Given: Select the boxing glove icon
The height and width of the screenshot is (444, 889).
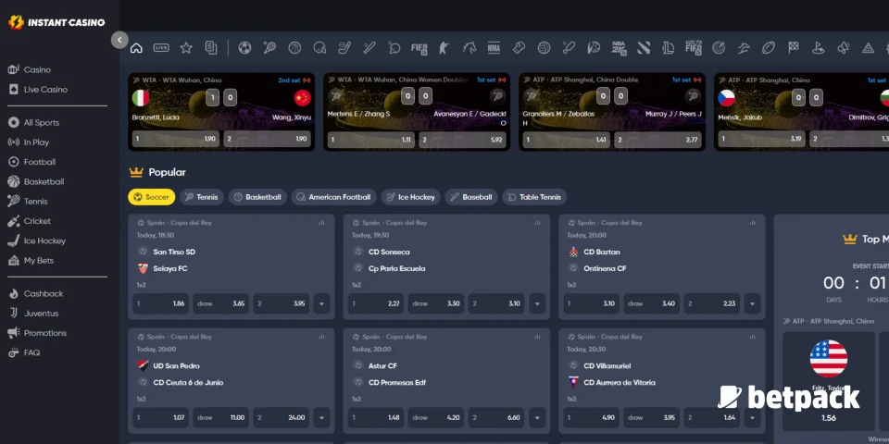Looking at the screenshot, I should (519, 48).
